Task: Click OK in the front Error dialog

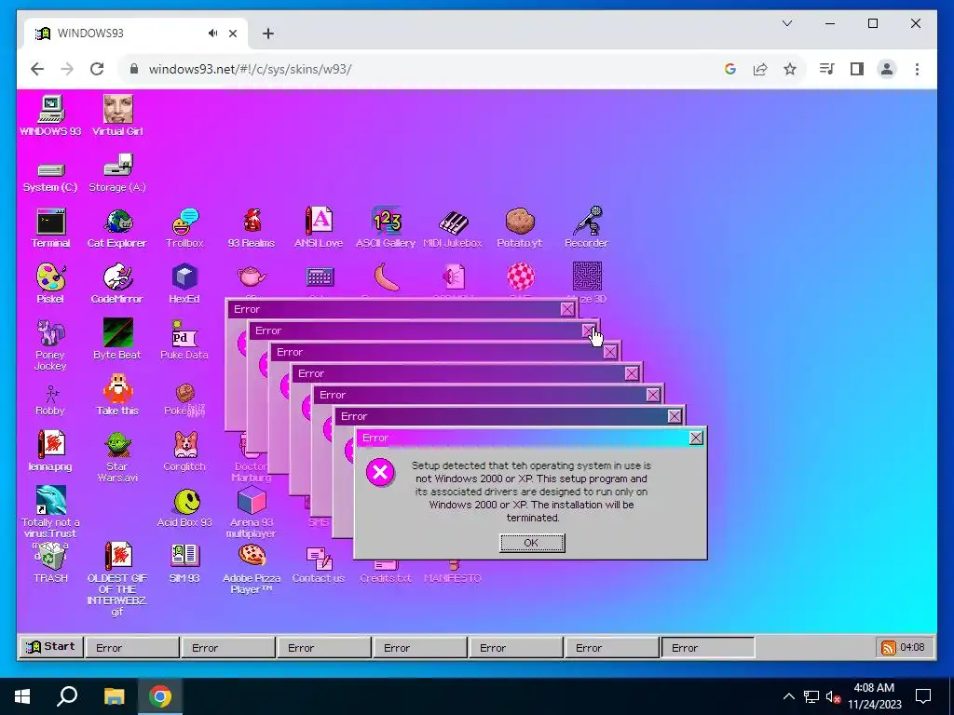Action: pyautogui.click(x=532, y=543)
